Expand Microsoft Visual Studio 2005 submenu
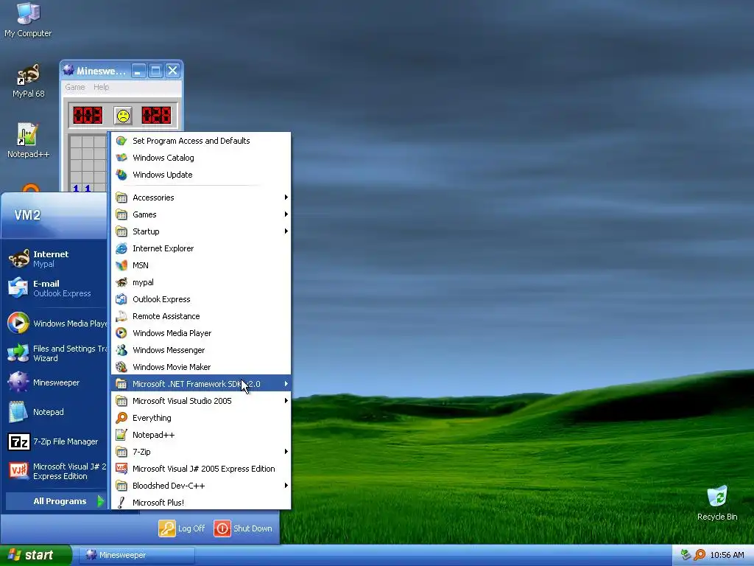This screenshot has width=754, height=566. pos(201,401)
